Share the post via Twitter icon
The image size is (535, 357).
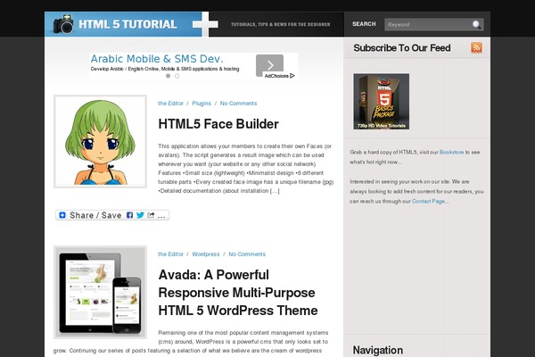[x=140, y=215]
